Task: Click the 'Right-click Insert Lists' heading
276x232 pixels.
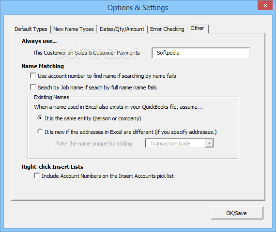Action: 53,167
